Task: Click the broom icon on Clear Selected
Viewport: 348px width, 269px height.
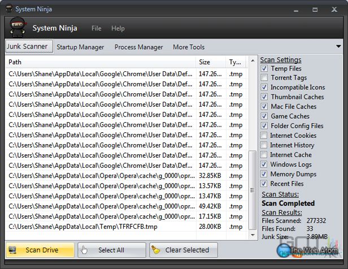Action: click(x=156, y=250)
